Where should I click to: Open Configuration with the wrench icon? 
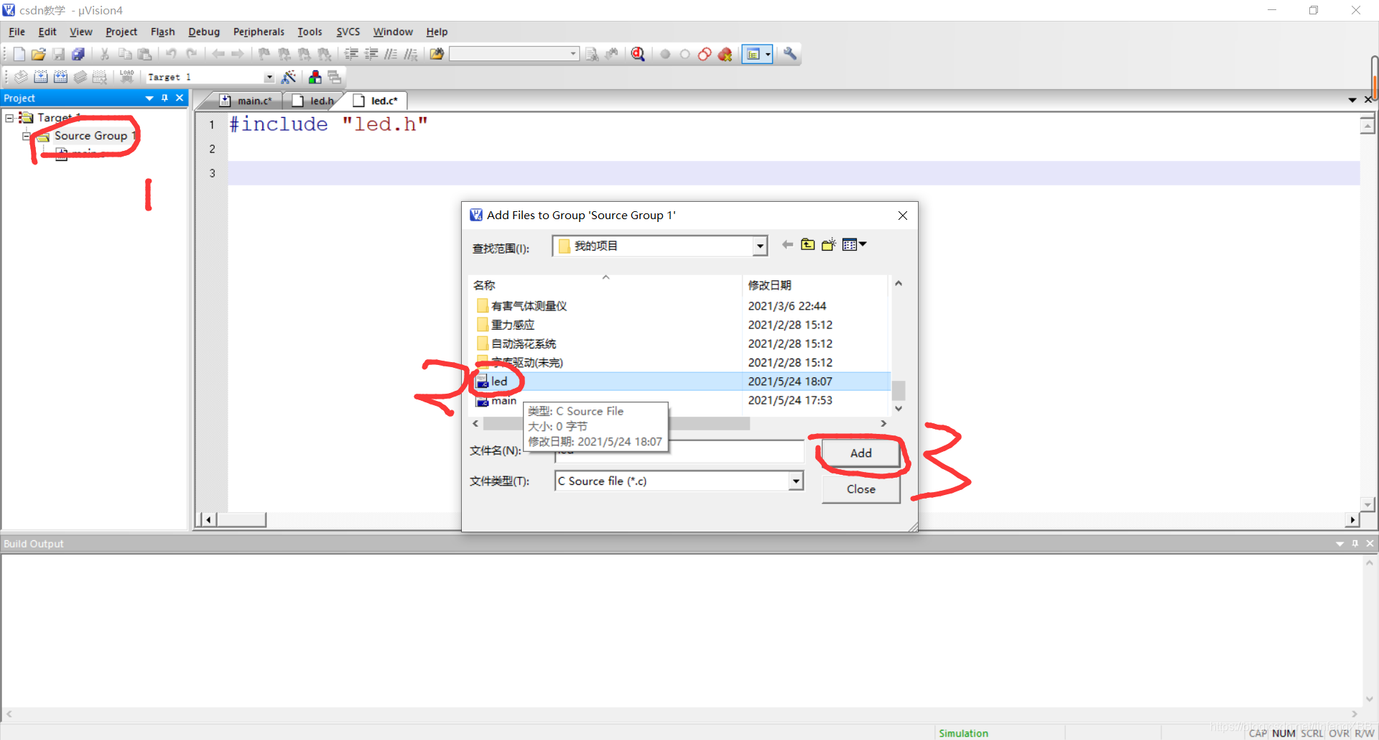click(790, 54)
